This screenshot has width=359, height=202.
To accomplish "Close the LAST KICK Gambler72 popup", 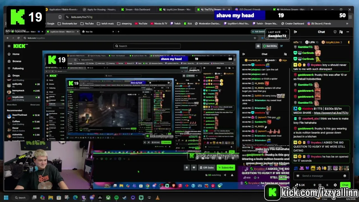I will (x=286, y=32).
